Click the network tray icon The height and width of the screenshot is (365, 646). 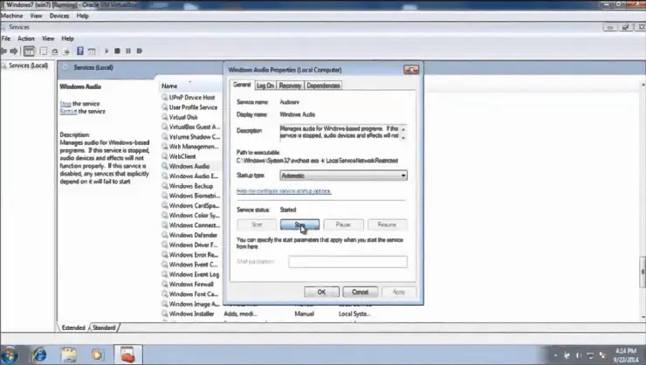tap(590, 355)
